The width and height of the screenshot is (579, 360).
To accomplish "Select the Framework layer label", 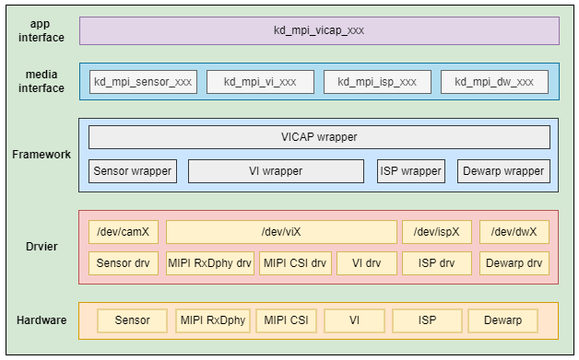I will [41, 155].
